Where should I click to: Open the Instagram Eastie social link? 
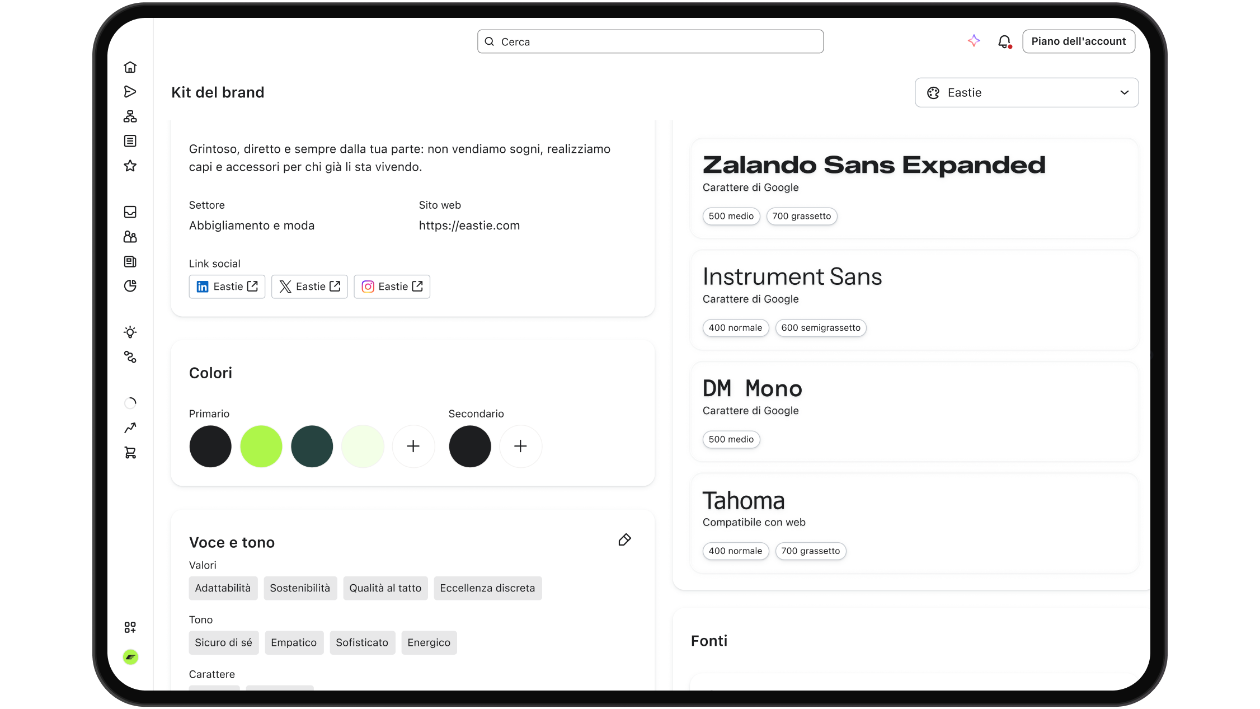click(x=392, y=287)
